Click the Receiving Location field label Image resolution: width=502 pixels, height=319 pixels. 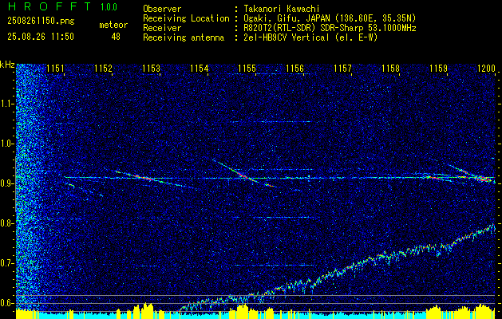(186, 18)
